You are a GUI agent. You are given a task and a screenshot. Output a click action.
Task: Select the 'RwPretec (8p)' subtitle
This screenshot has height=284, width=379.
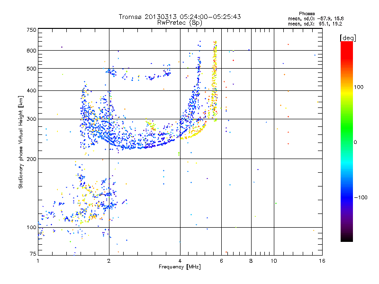tap(180, 23)
